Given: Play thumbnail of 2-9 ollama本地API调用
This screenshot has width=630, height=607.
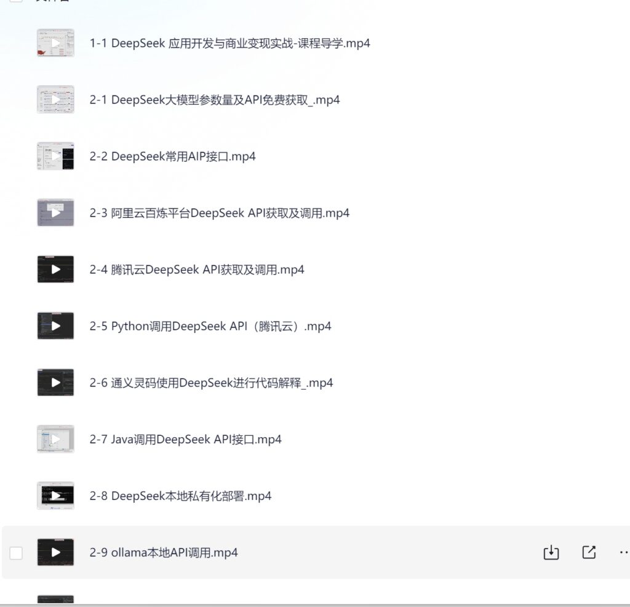Looking at the screenshot, I should 55,552.
